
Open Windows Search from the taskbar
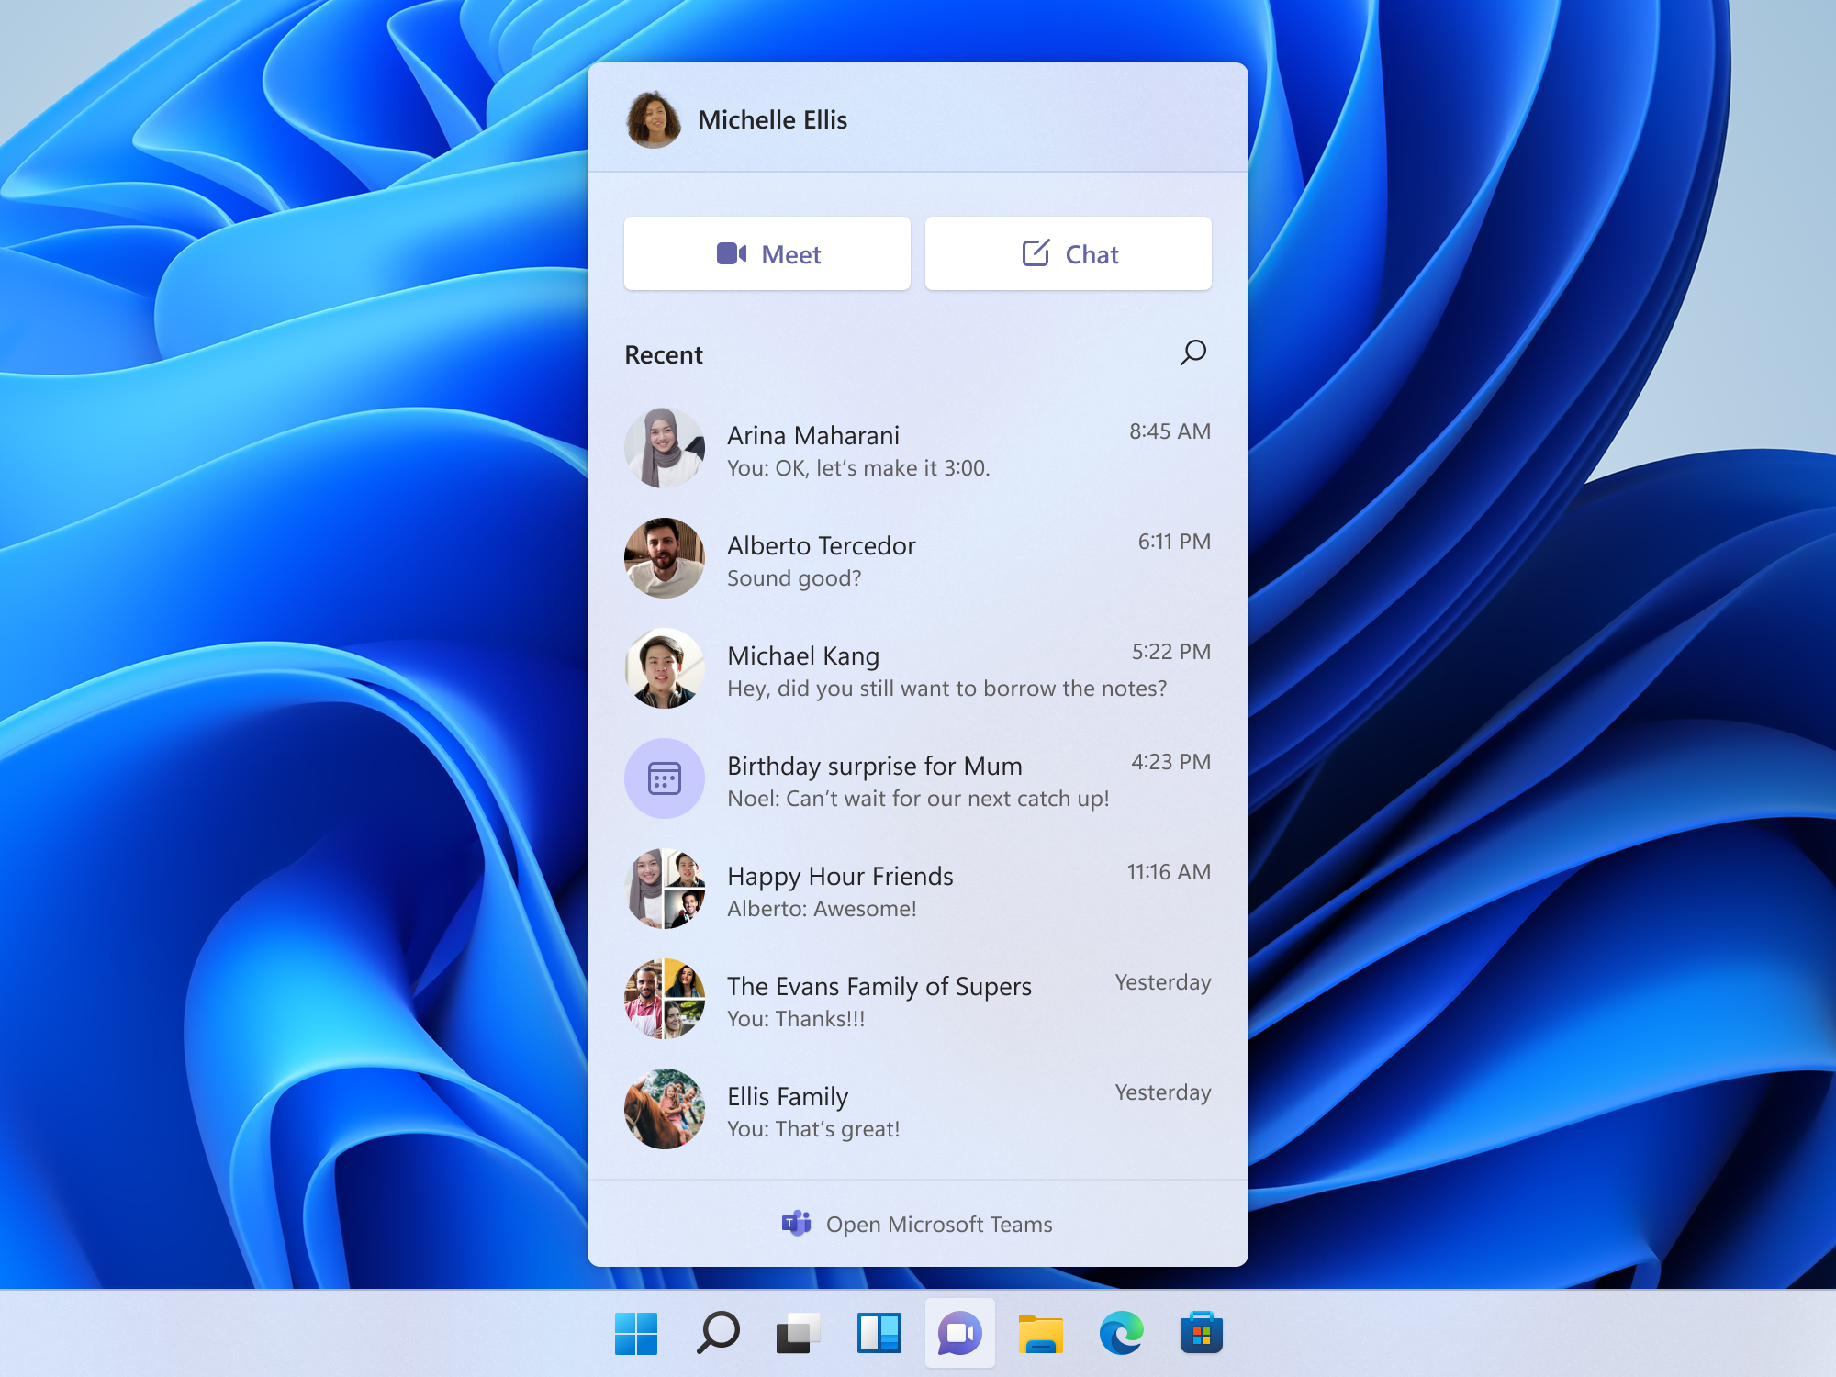coord(717,1333)
